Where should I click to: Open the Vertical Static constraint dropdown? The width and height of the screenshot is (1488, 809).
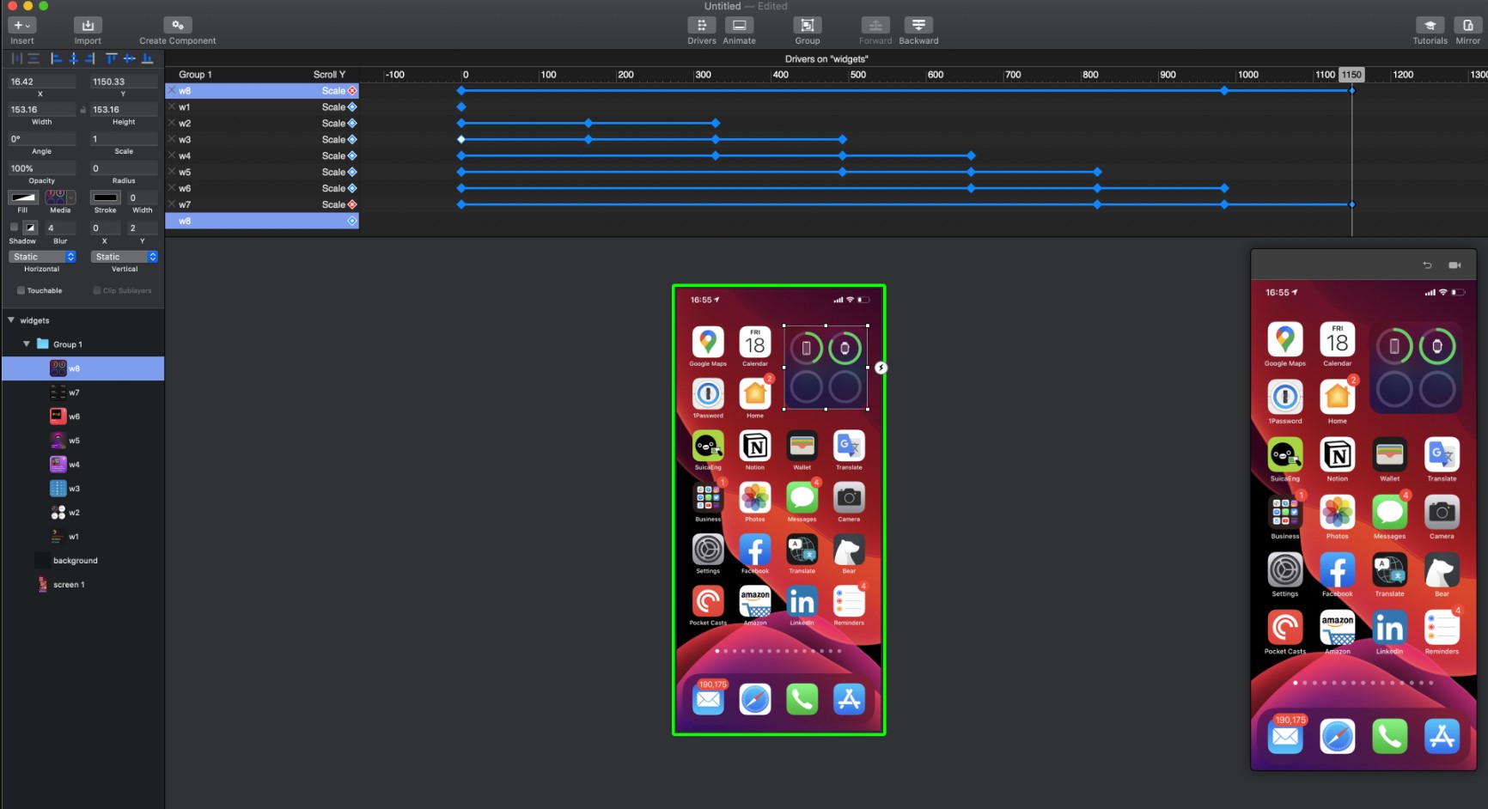[x=125, y=257]
